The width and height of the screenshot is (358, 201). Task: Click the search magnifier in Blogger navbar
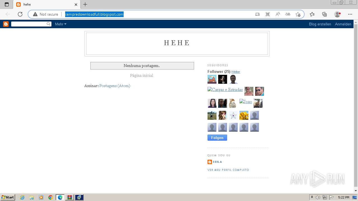tap(48, 24)
